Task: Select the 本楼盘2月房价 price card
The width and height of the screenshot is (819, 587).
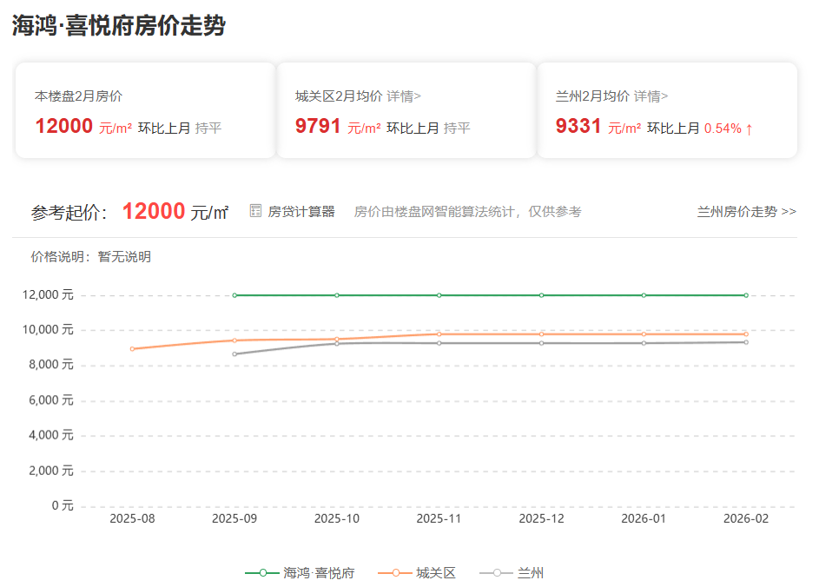Action: click(x=143, y=110)
